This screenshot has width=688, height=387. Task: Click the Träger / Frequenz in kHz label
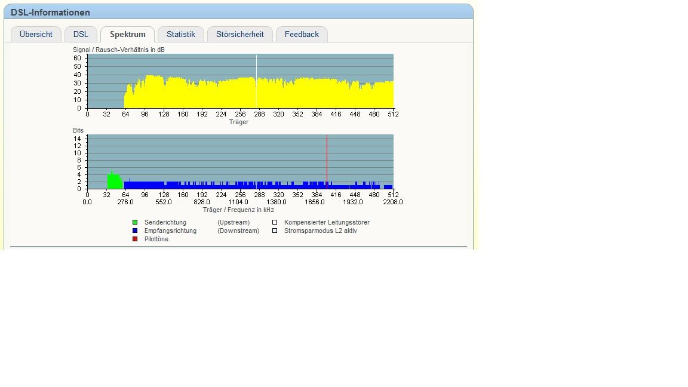(x=238, y=210)
